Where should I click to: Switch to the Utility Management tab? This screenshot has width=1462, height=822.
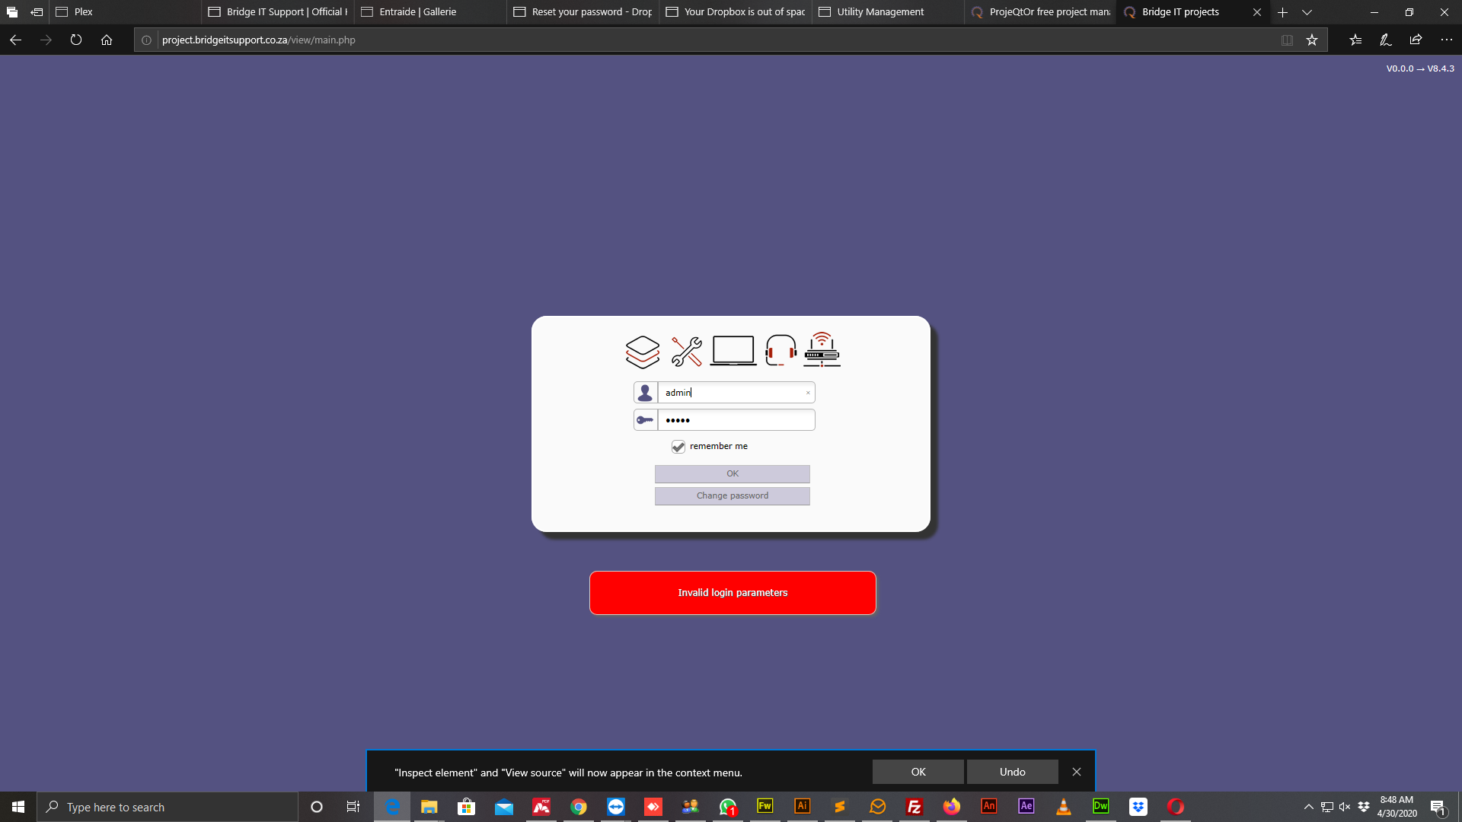[x=879, y=12]
